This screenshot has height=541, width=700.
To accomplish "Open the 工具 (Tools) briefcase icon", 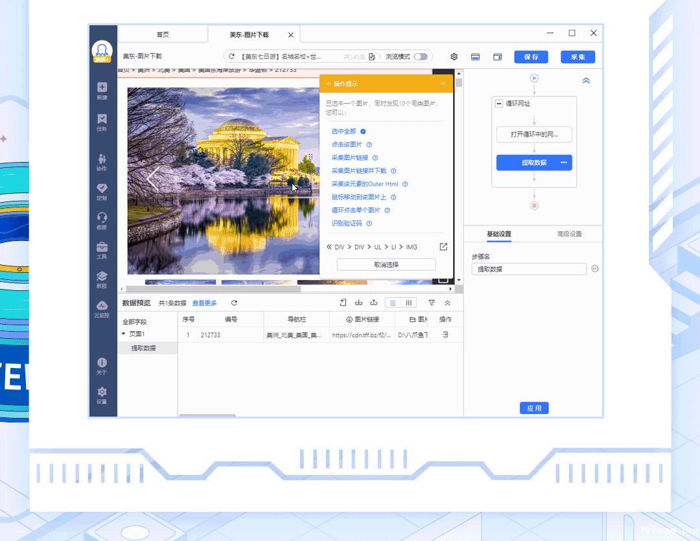I will click(x=102, y=248).
